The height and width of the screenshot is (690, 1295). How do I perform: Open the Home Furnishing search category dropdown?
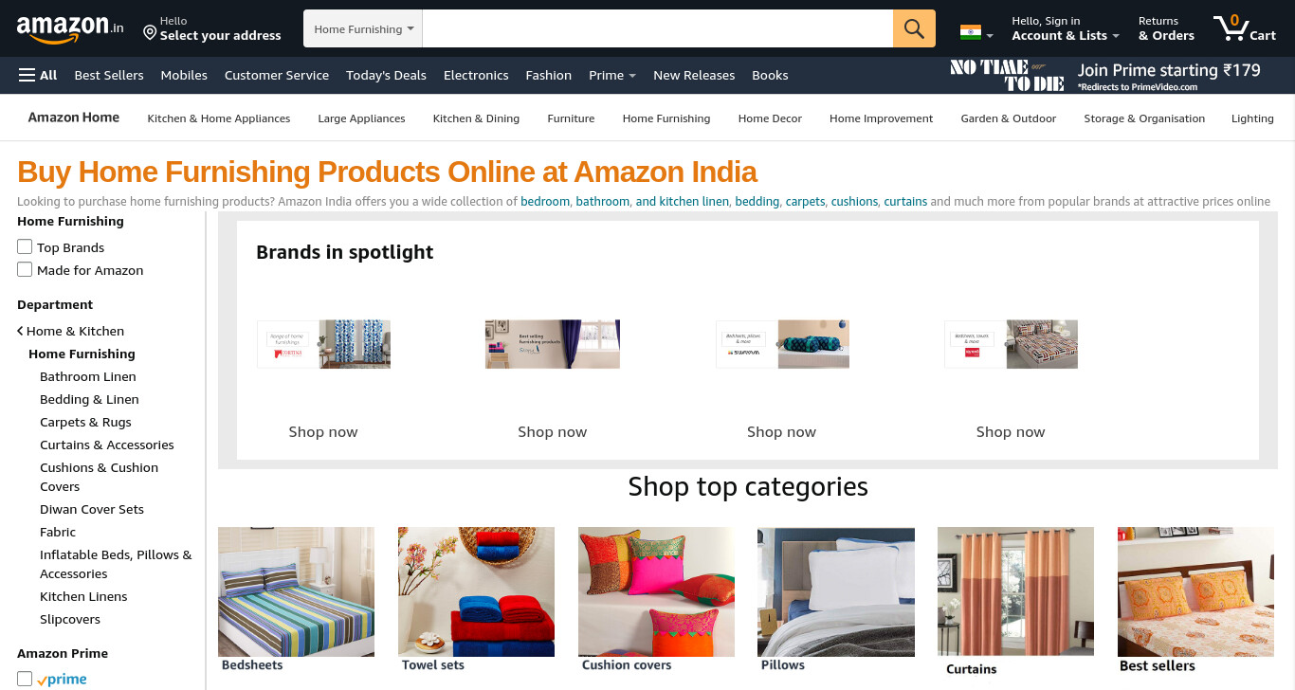(x=363, y=28)
